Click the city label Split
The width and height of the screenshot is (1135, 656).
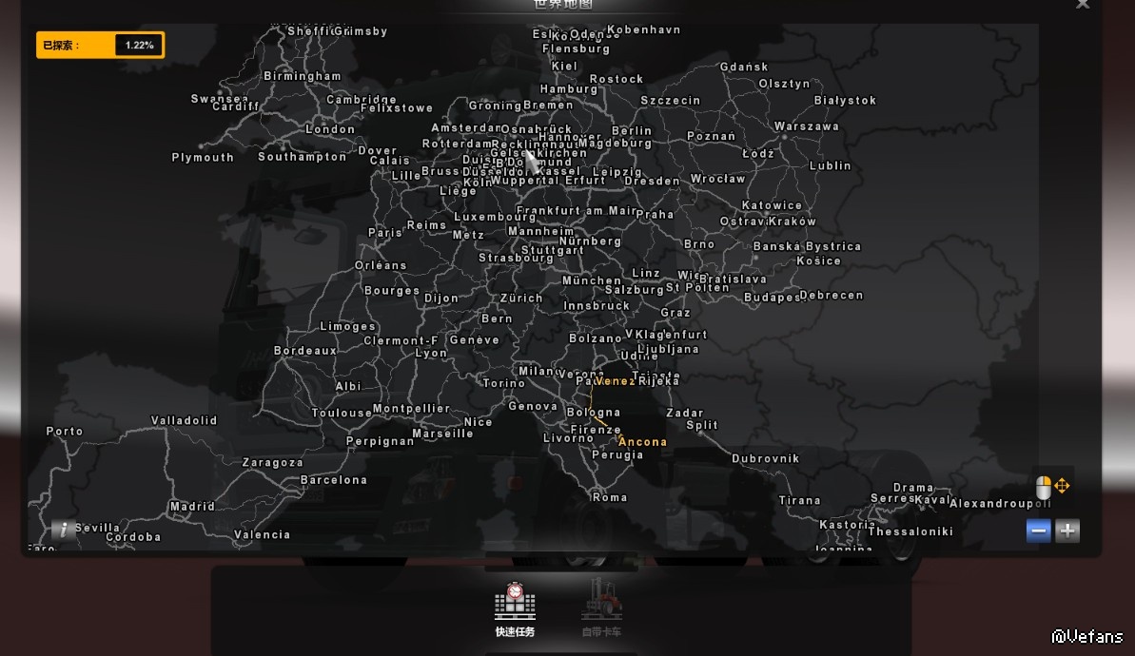coord(702,425)
